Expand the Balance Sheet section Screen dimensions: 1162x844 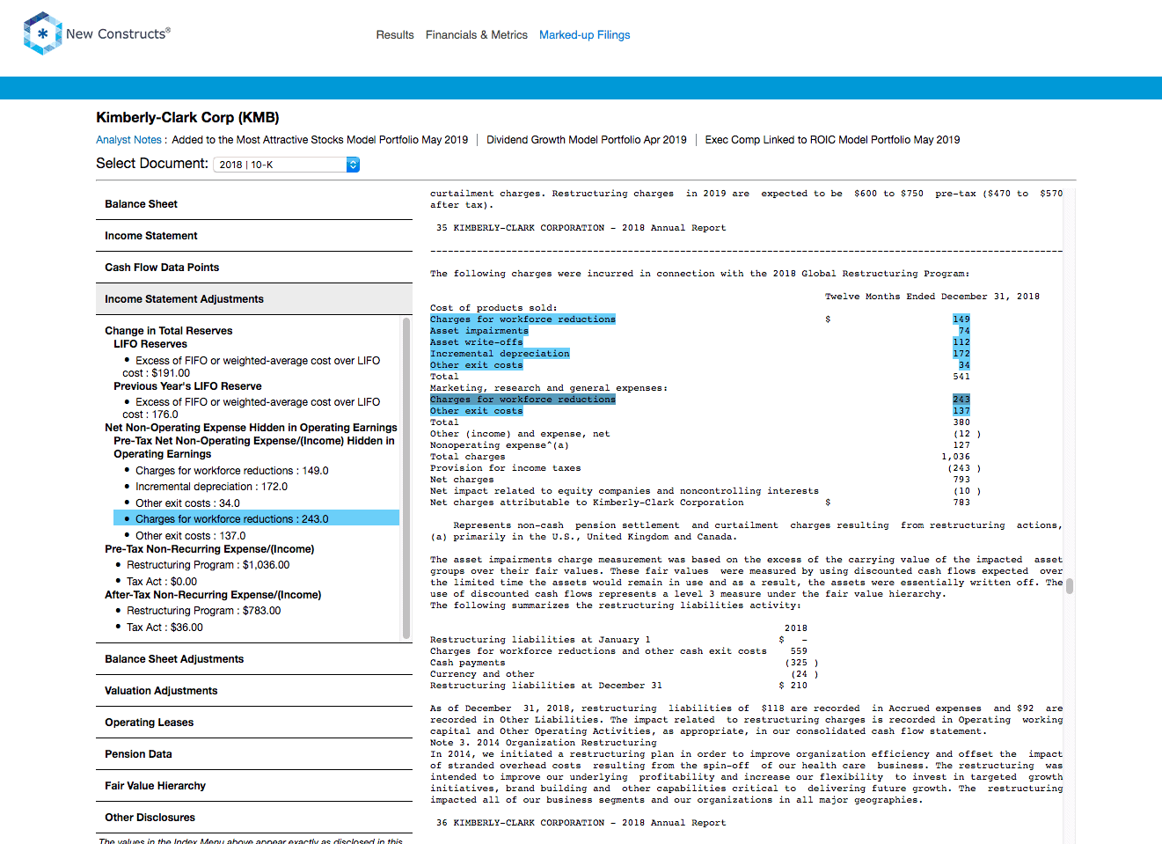[254, 204]
